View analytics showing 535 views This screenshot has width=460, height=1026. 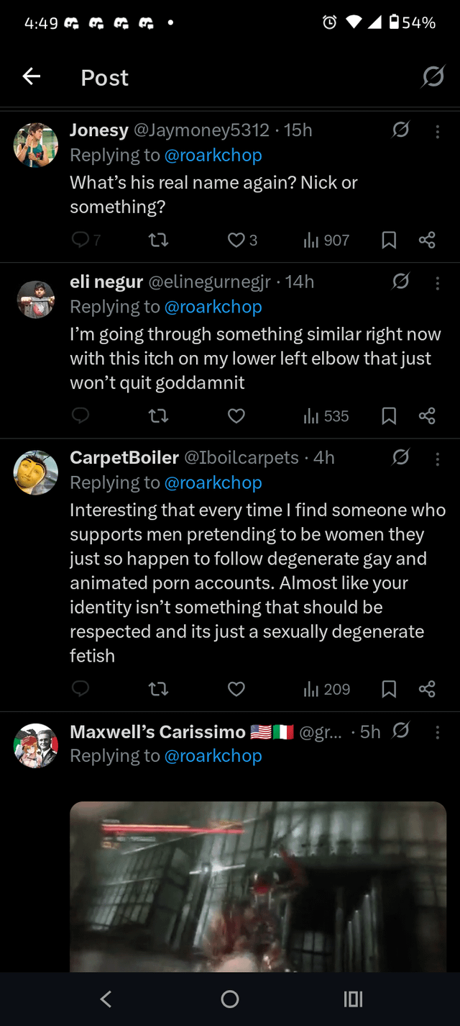326,416
